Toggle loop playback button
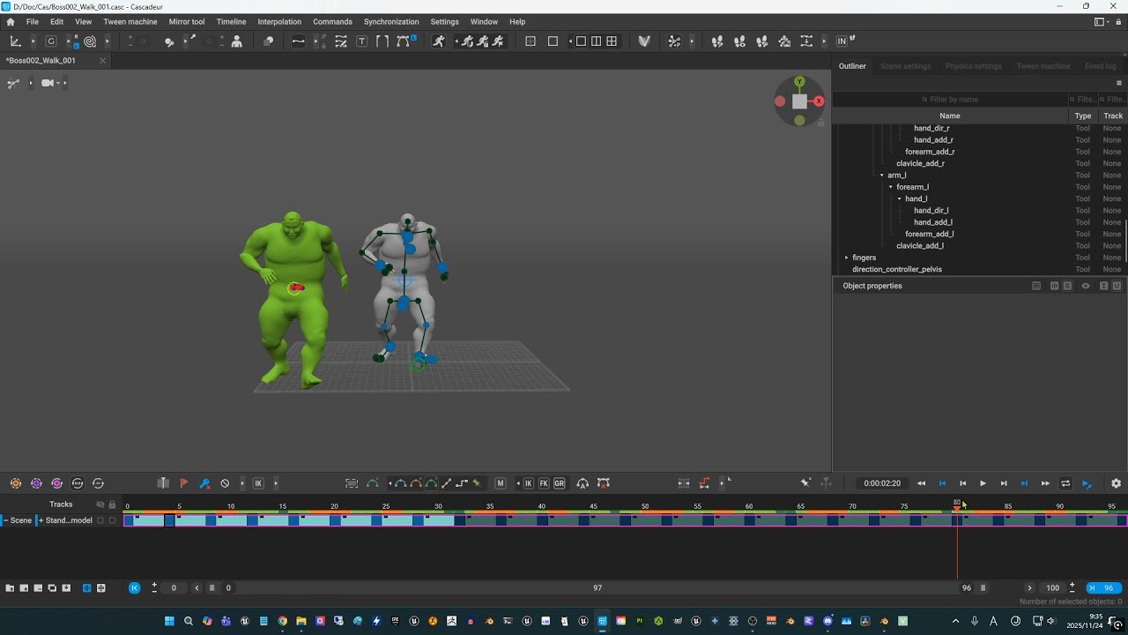 pos(1065,483)
